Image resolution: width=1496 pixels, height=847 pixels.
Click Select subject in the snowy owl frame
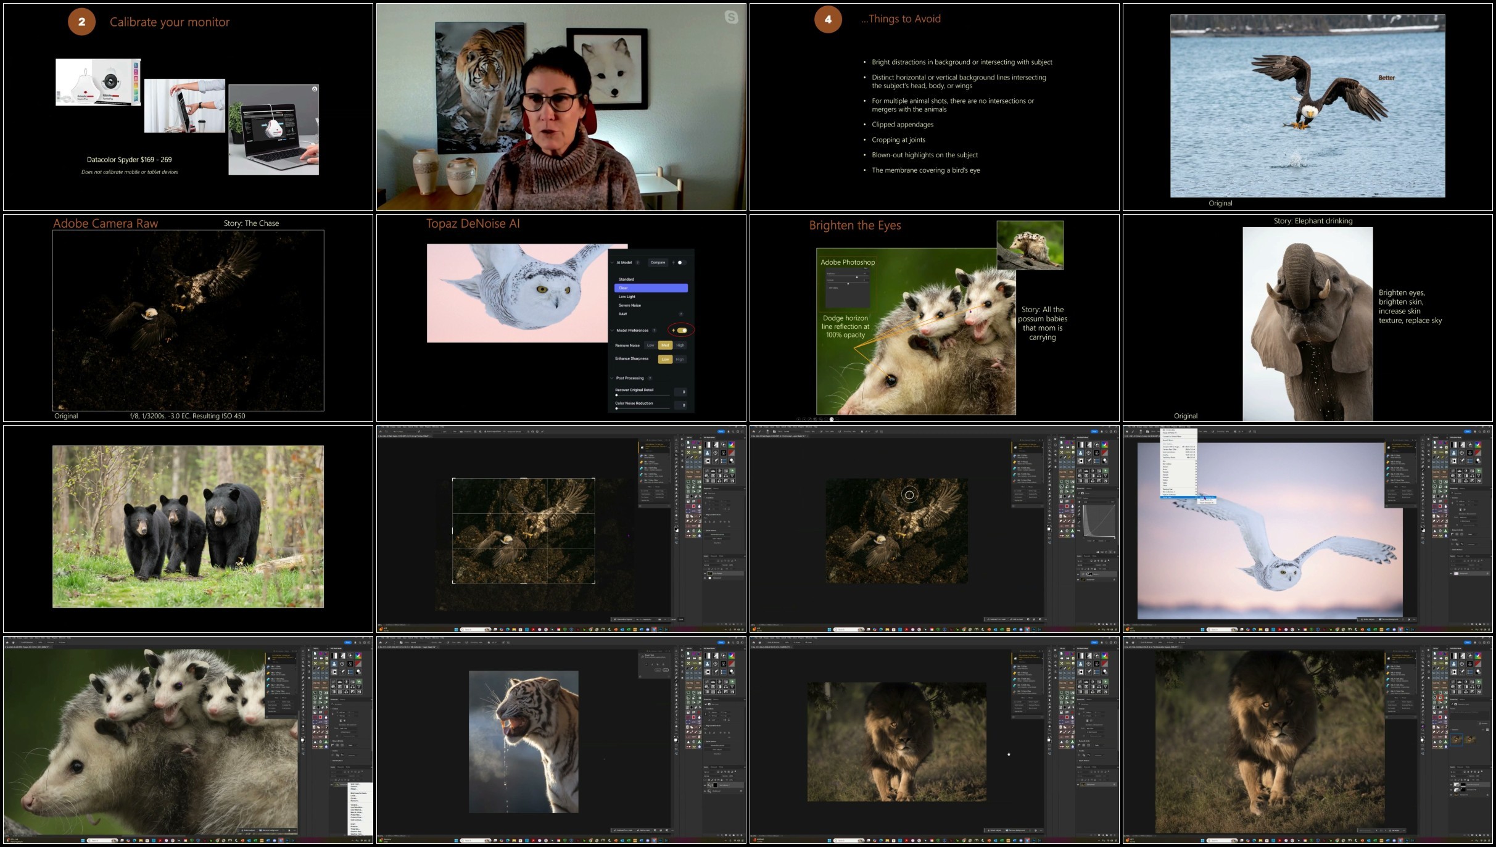1368,619
